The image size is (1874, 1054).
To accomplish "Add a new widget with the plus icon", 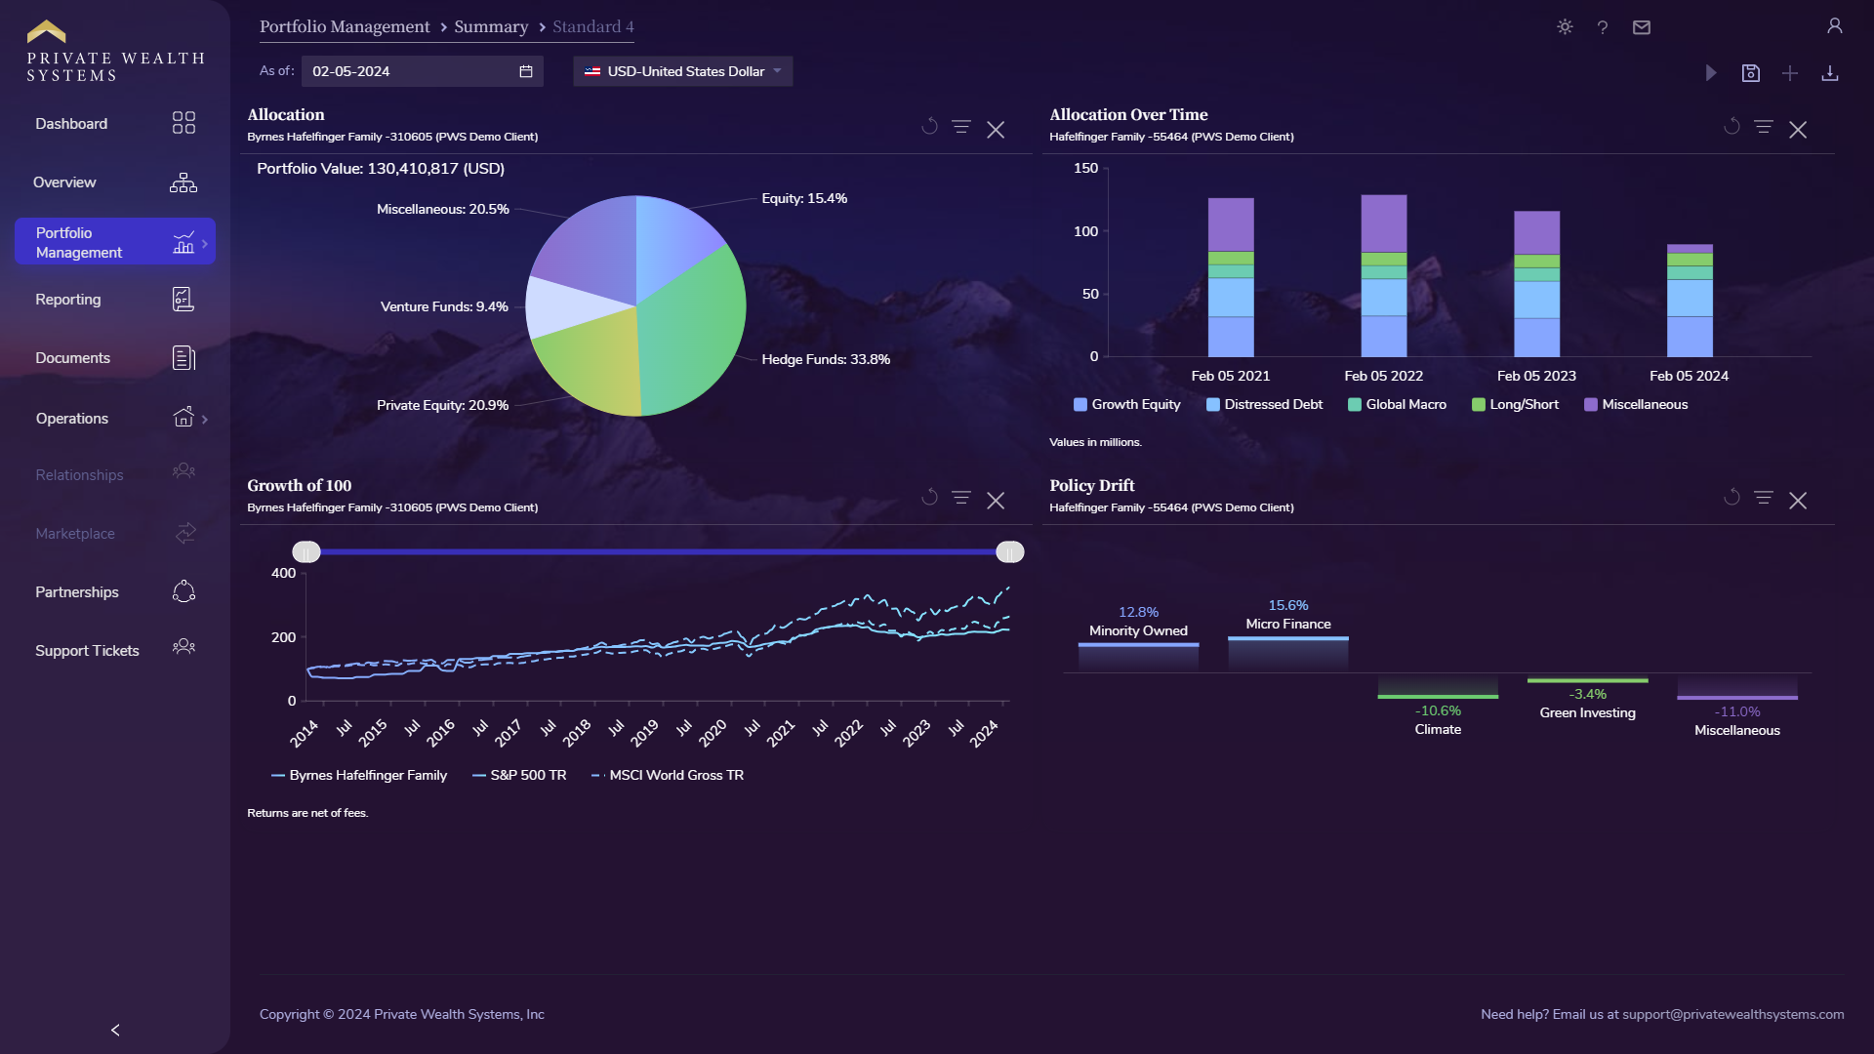I will [x=1791, y=73].
